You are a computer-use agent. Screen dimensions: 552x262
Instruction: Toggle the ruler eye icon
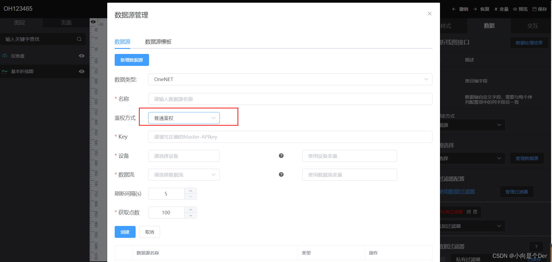point(93,22)
